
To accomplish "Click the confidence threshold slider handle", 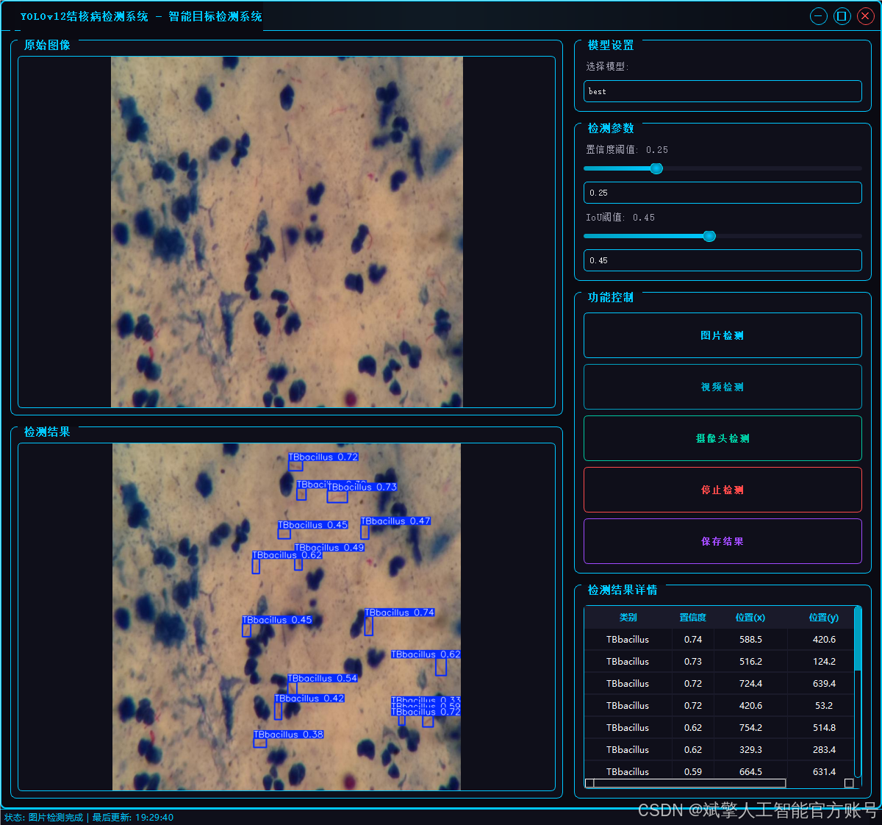I will click(656, 168).
